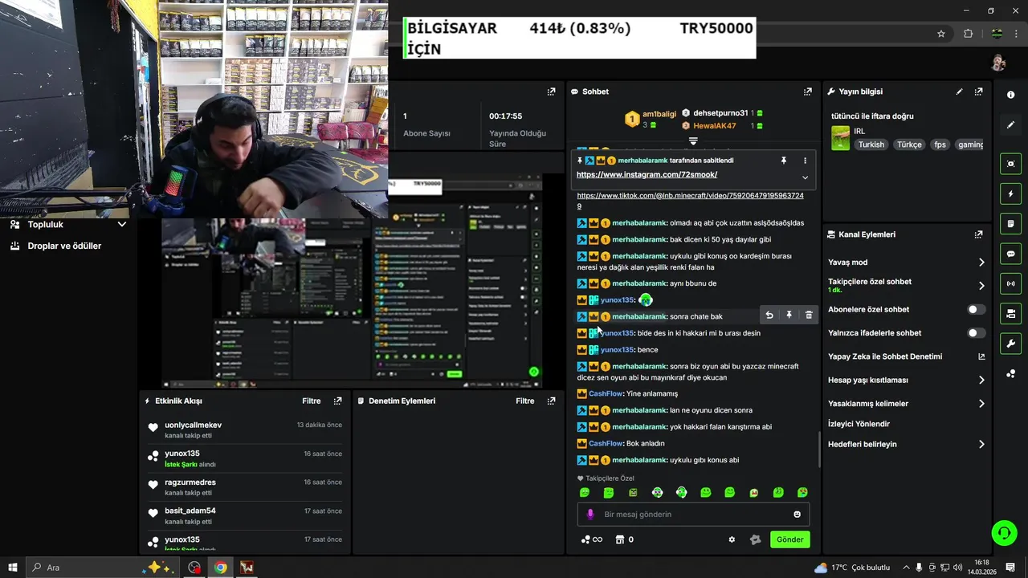
Task: Pop out the Etkinlik Akışı panel
Action: 338,401
